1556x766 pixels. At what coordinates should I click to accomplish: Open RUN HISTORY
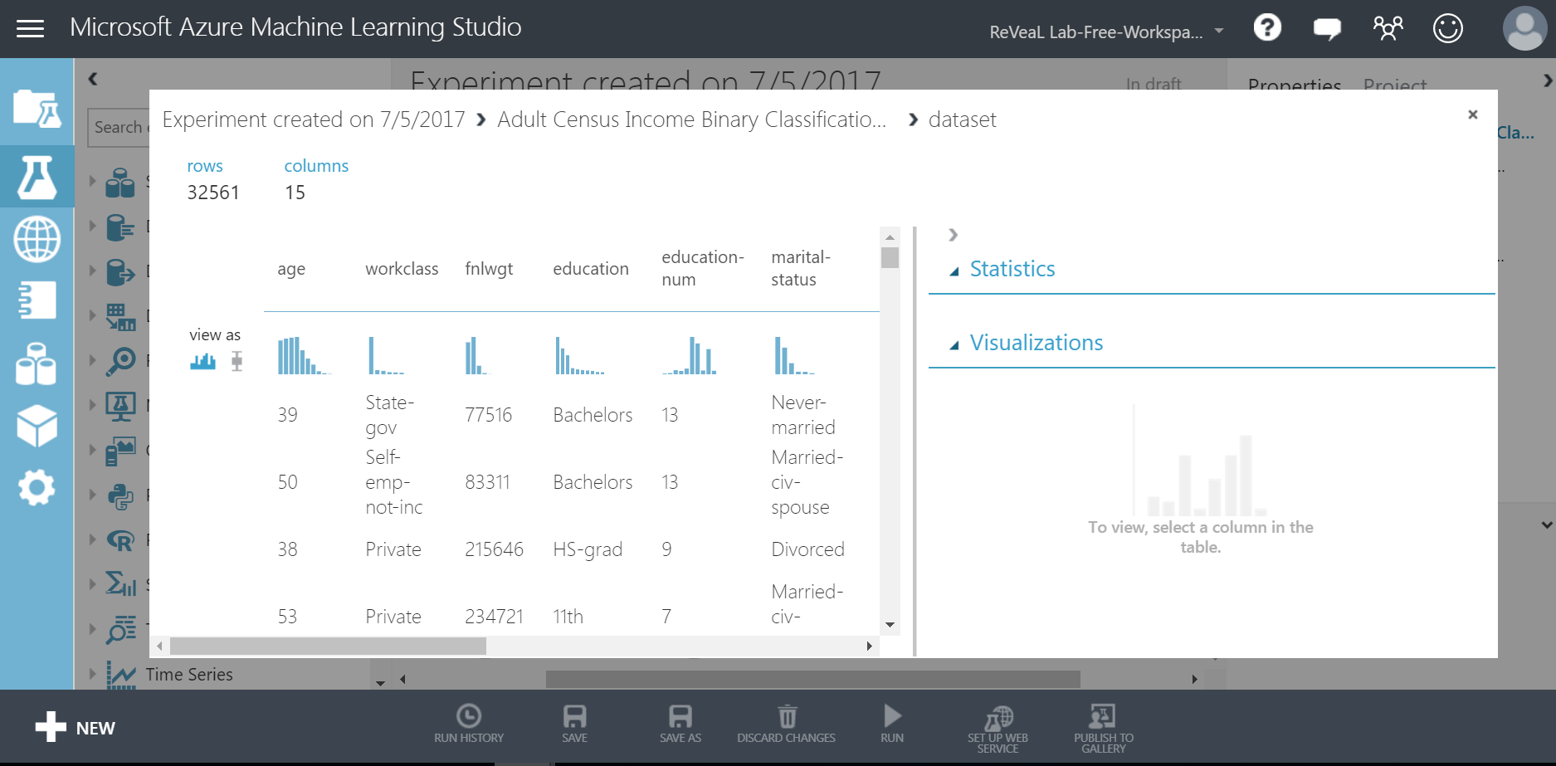pos(469,725)
